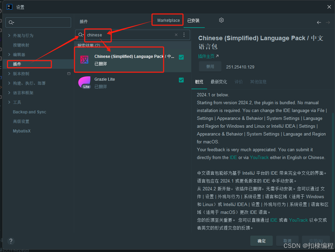Open Chinese YouTrack link
The width and height of the screenshot is (335, 252).
point(298,220)
